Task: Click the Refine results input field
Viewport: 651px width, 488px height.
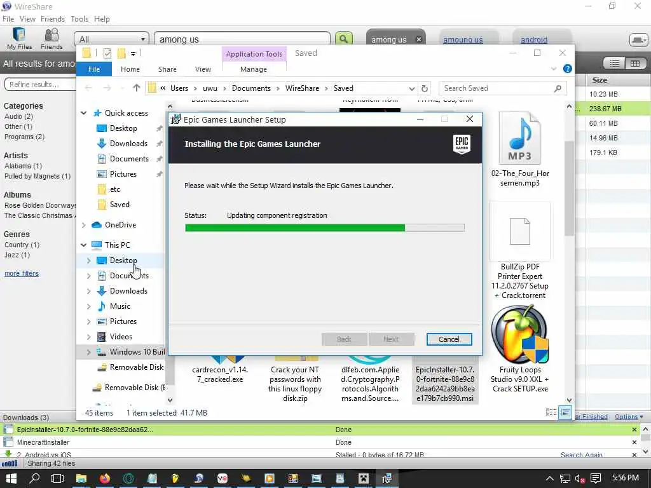Action: click(40, 85)
